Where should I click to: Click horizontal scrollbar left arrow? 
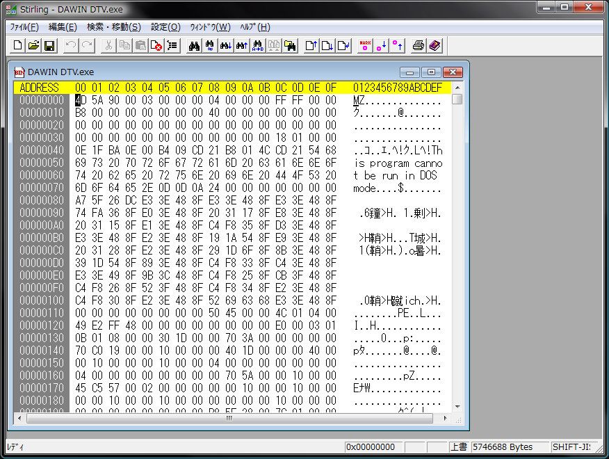coord(19,418)
